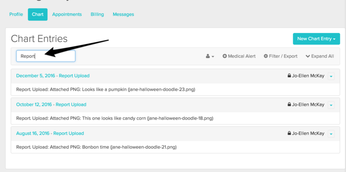Viewport: 346px width, 172px height.
Task: Open August 16, 2016 Report Upload link
Action: (x=50, y=133)
